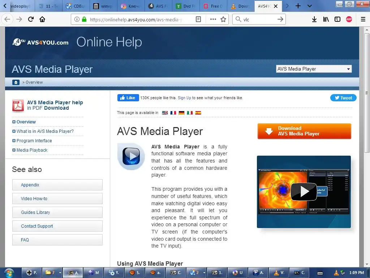Expand the Media Playback section

[14, 150]
